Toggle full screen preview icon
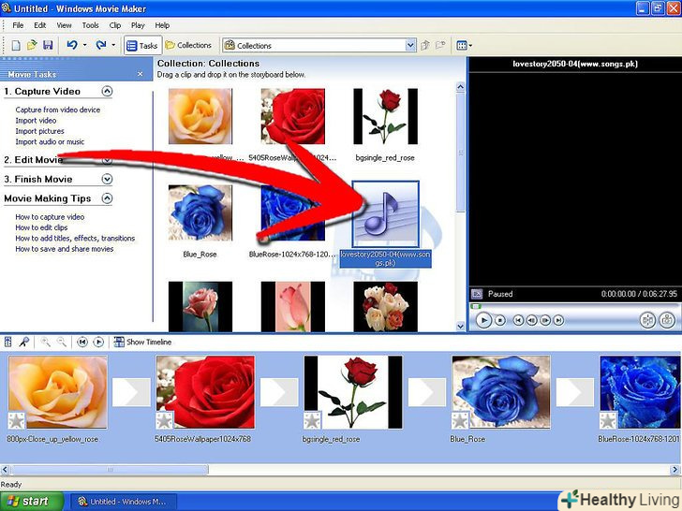This screenshot has width=682, height=511. click(x=477, y=294)
